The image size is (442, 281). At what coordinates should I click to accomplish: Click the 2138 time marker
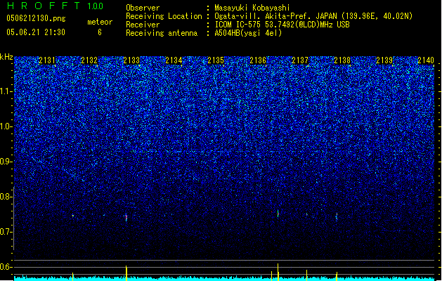tap(342, 60)
